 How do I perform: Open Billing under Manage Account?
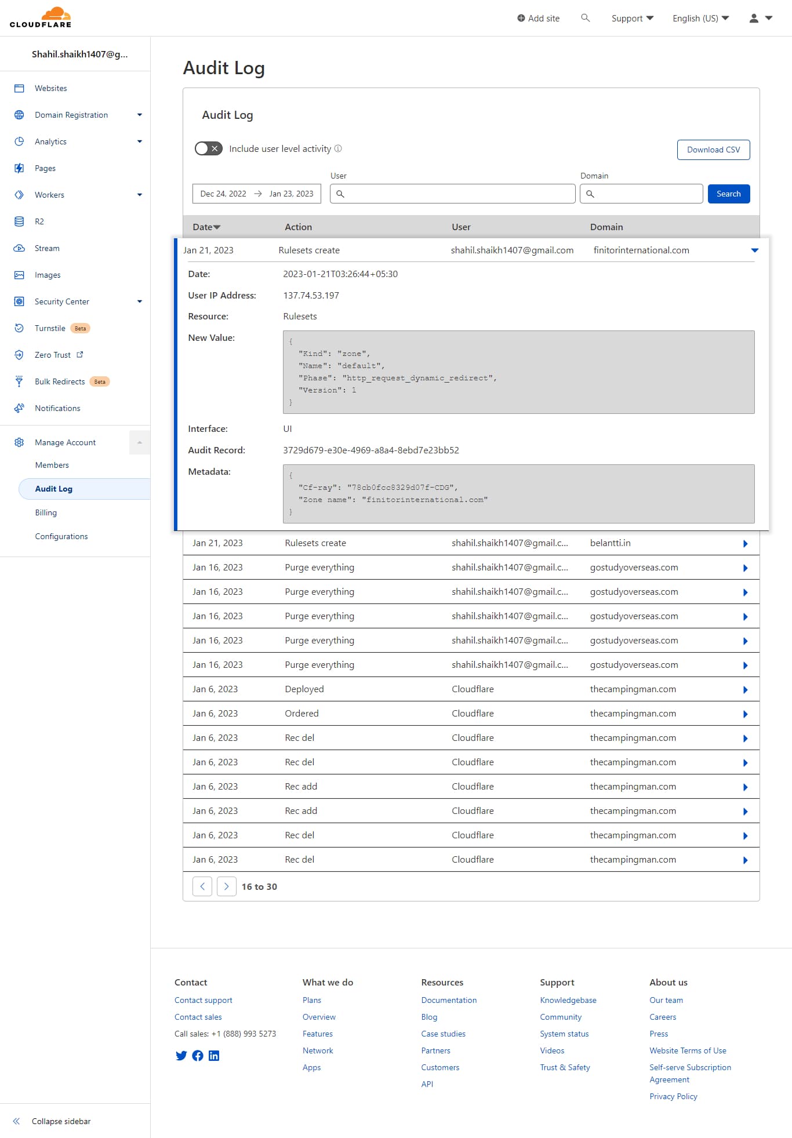(46, 512)
